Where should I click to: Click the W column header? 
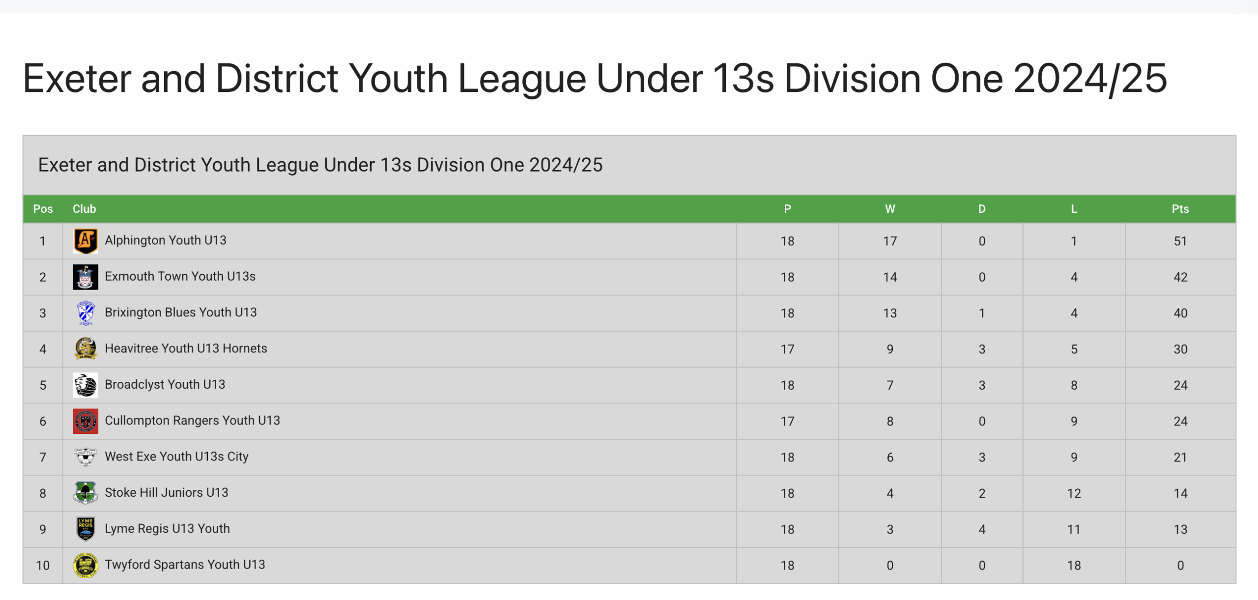point(889,209)
